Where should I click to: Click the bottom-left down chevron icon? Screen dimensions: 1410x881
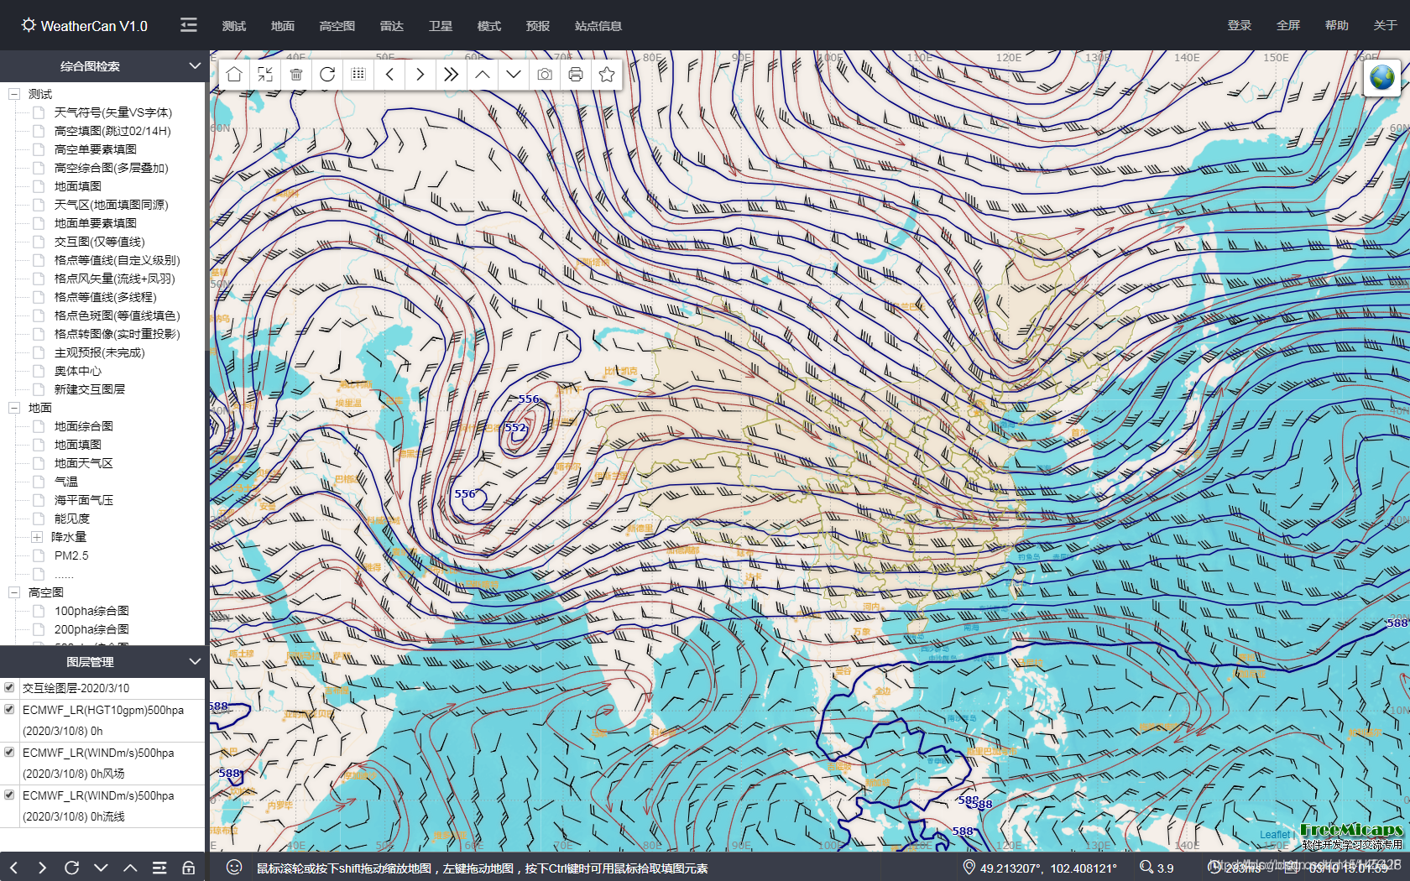(101, 868)
